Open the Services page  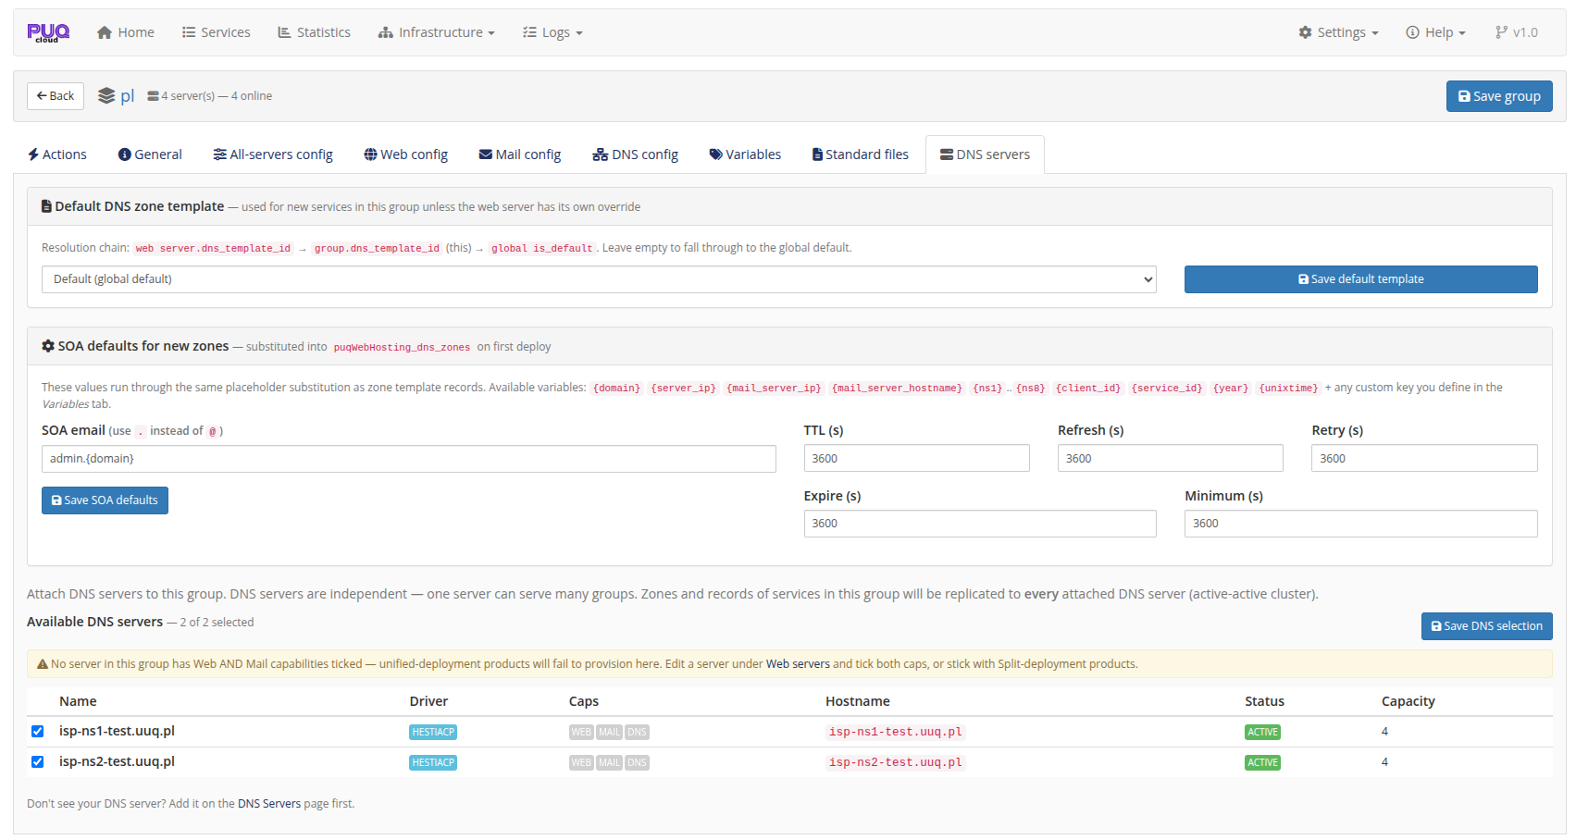tap(216, 32)
